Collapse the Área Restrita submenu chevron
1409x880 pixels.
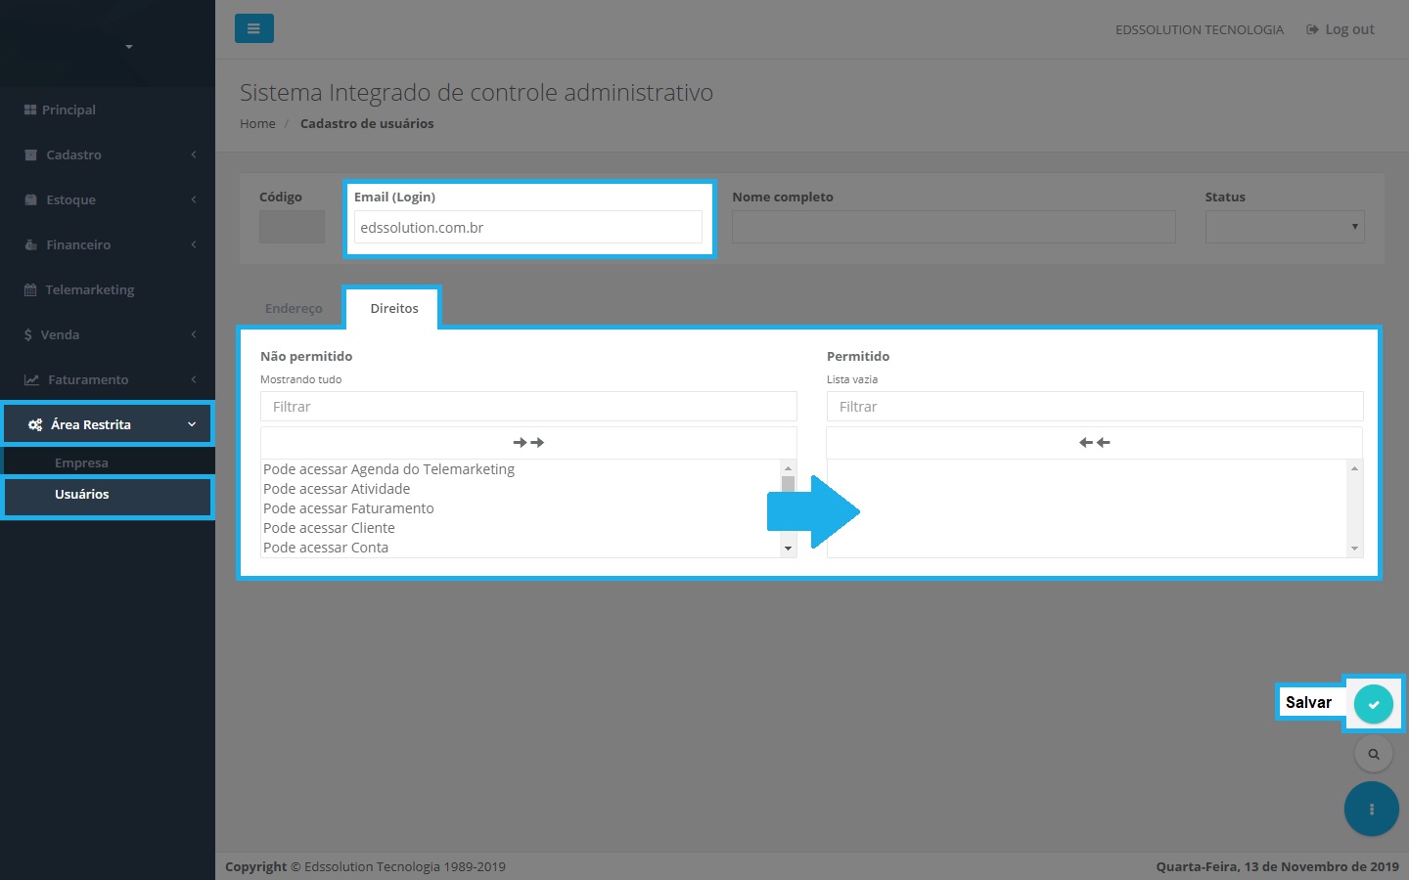(192, 424)
